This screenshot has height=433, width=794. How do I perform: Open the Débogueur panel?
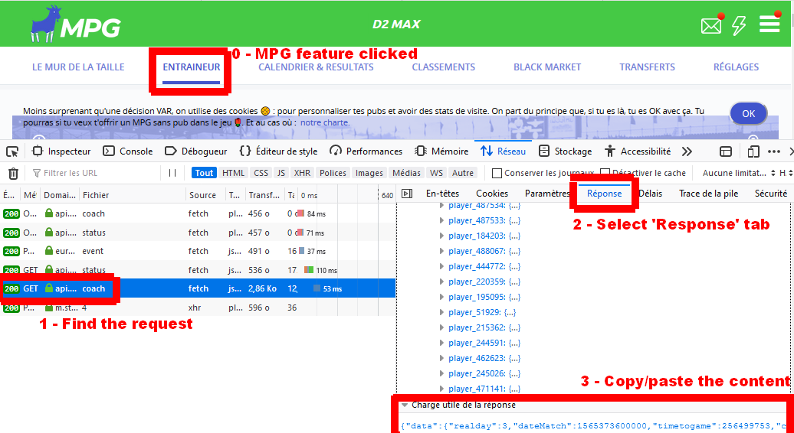(196, 151)
